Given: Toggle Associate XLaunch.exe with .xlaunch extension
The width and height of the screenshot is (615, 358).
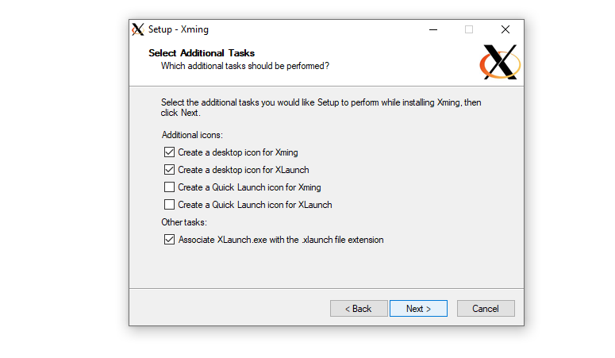Looking at the screenshot, I should point(169,240).
